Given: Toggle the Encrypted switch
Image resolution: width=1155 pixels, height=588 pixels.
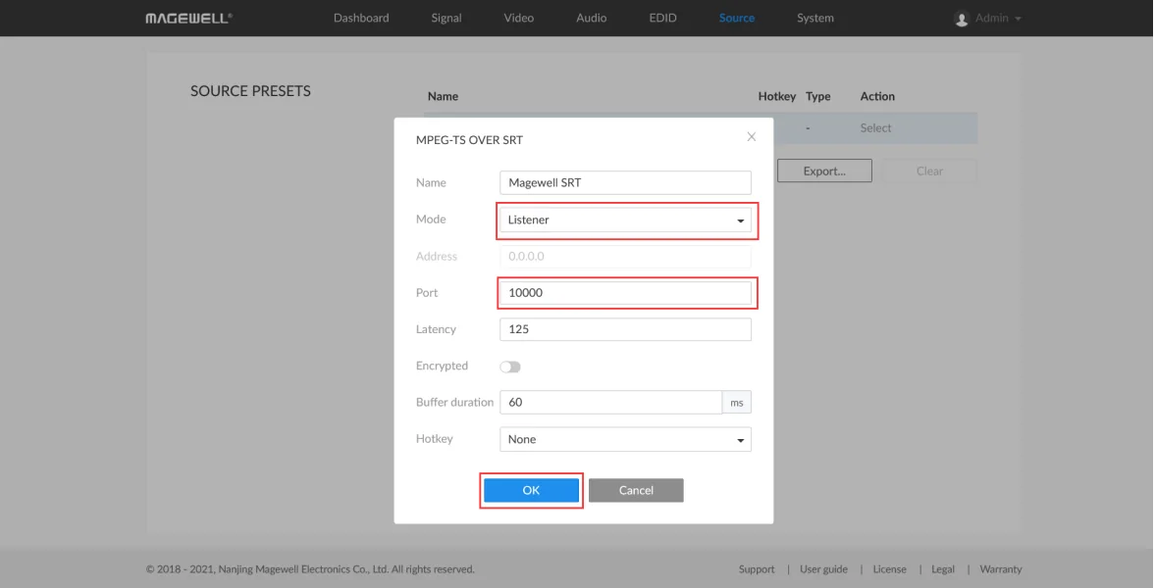Looking at the screenshot, I should [x=509, y=367].
